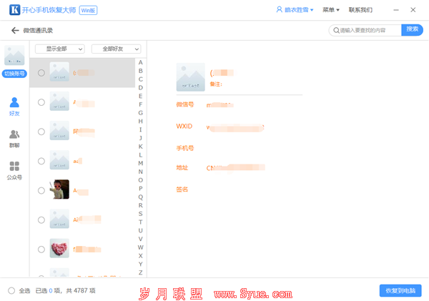Select radio button of second contact row
The image size is (429, 301).
[x=41, y=102]
